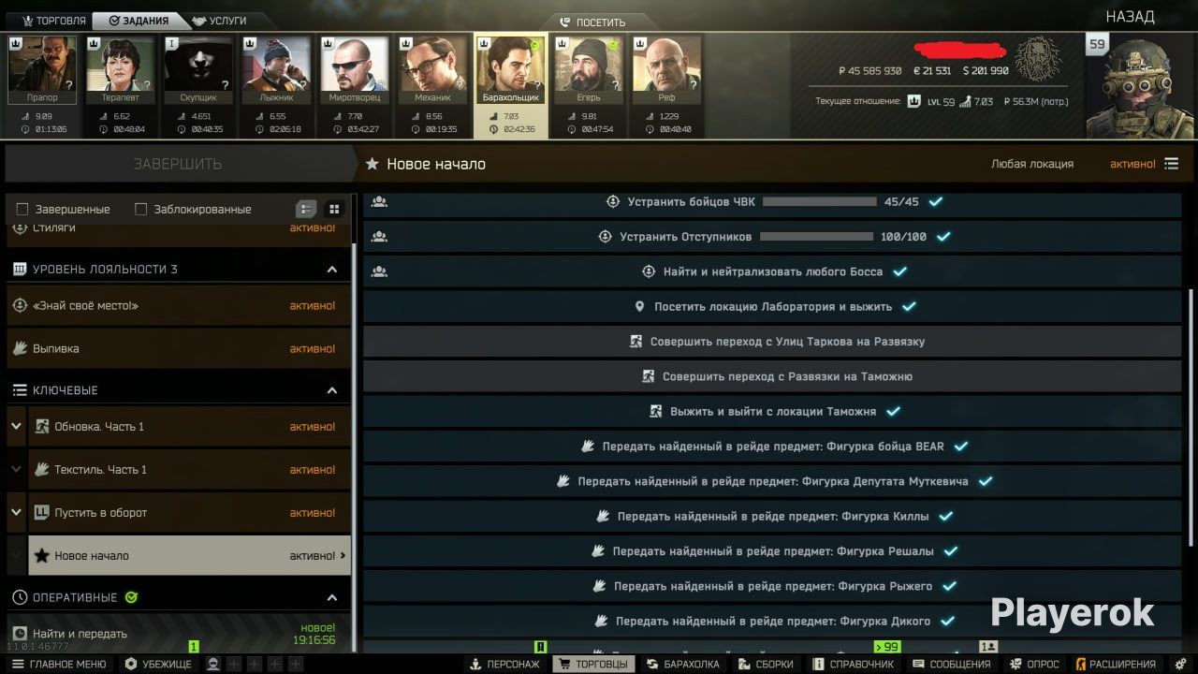Select objective Найти и нейтрализовать любого Босса
1198x674 pixels.
tap(772, 272)
